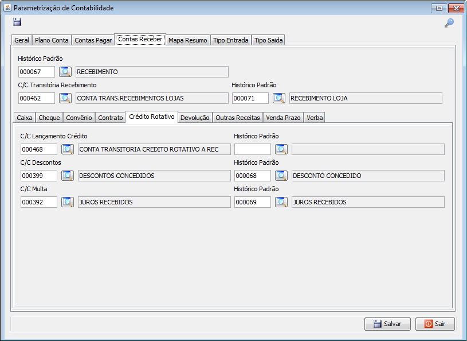
Task: Open the Mapa Resumo tab
Action: click(187, 40)
